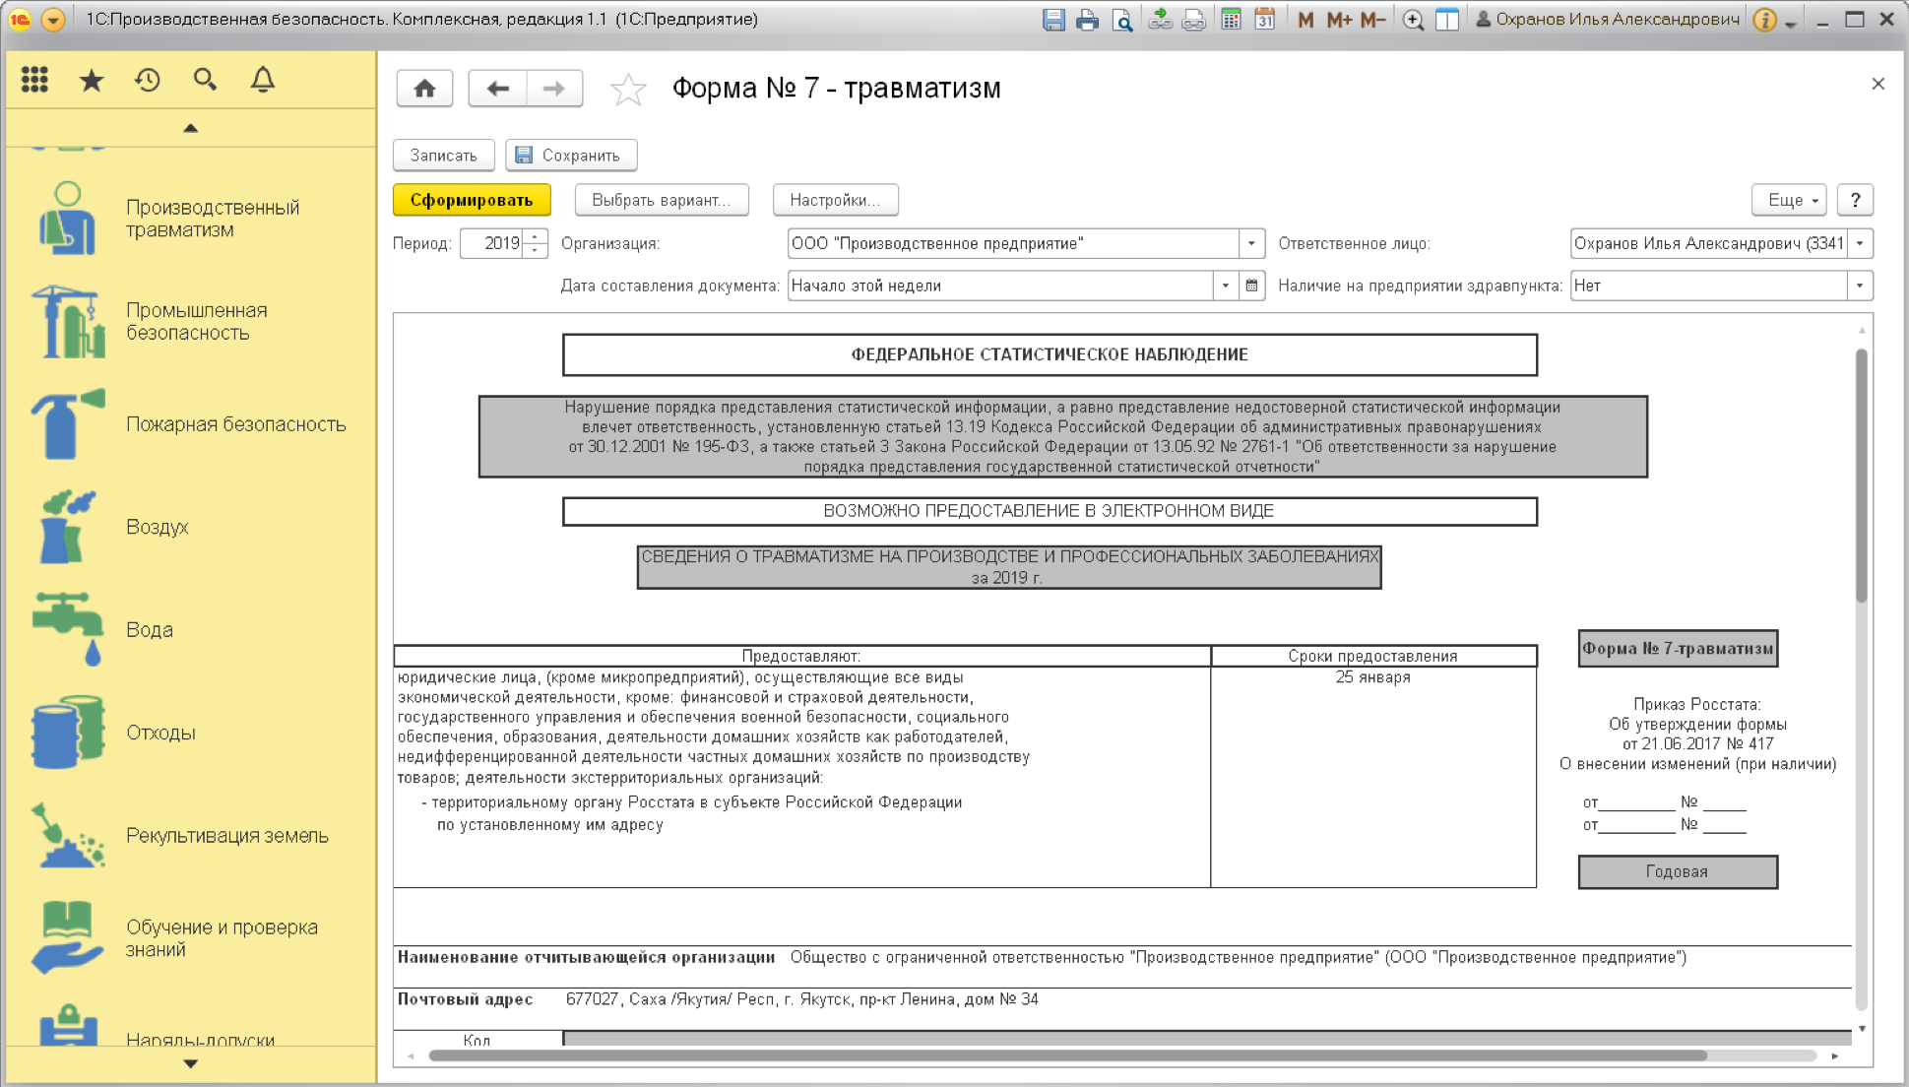Open the Еще dropdown menu
Viewport: 1909px width, 1087px height.
(x=1789, y=200)
